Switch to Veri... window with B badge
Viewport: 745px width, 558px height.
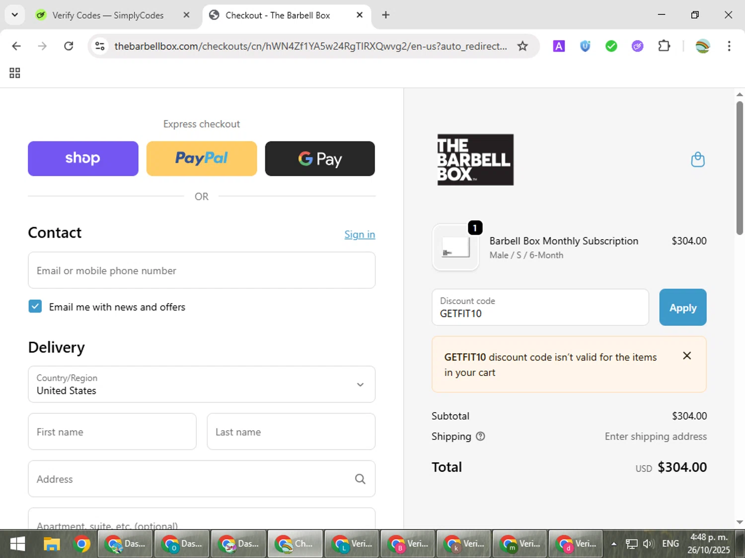[x=408, y=544]
